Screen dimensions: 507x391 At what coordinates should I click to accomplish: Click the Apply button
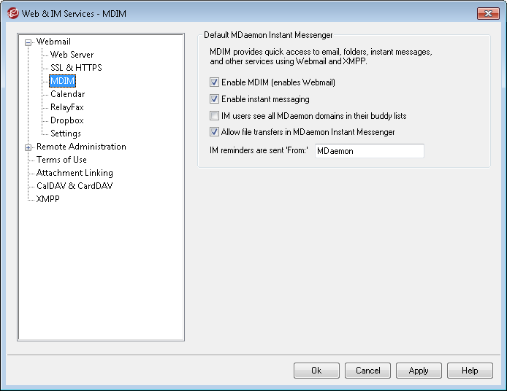tap(419, 371)
